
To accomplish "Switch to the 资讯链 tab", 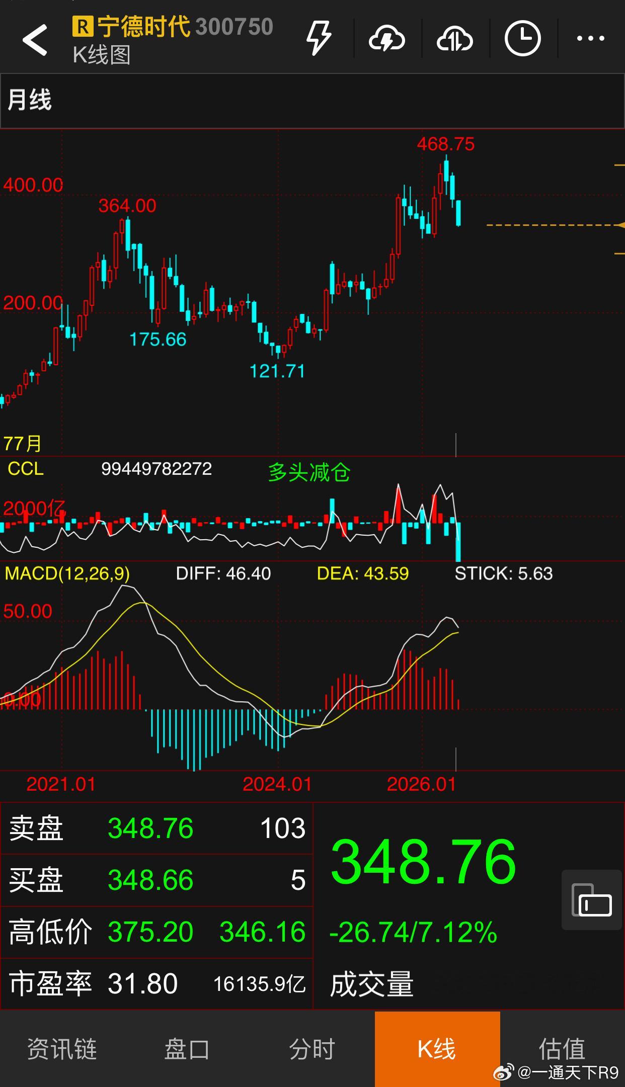I will point(62,1049).
